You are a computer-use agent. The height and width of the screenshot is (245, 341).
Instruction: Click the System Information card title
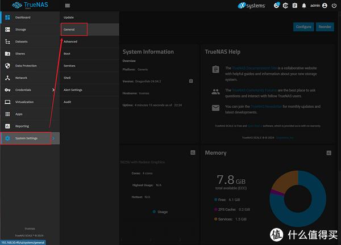148,52
